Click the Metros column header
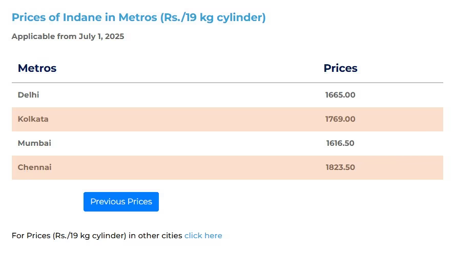This screenshot has width=454, height=268. click(37, 68)
